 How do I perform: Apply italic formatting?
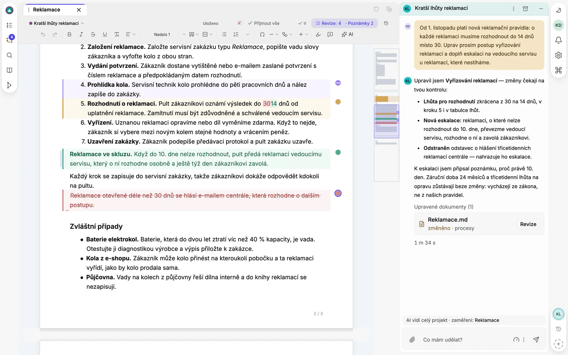81,34
